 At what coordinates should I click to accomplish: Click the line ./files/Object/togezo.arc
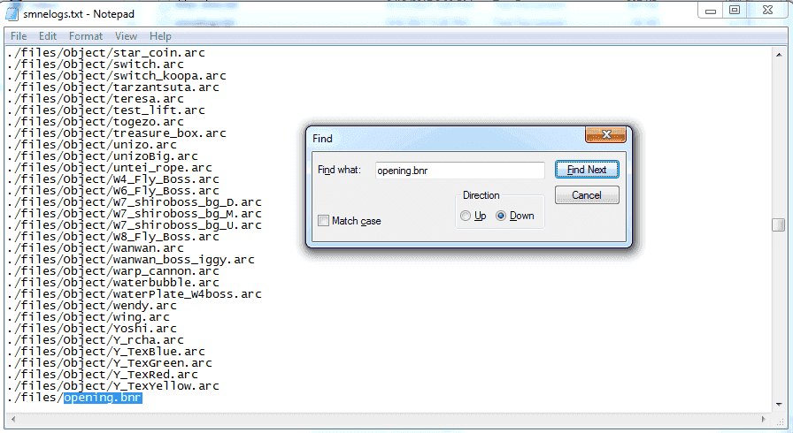pos(96,122)
